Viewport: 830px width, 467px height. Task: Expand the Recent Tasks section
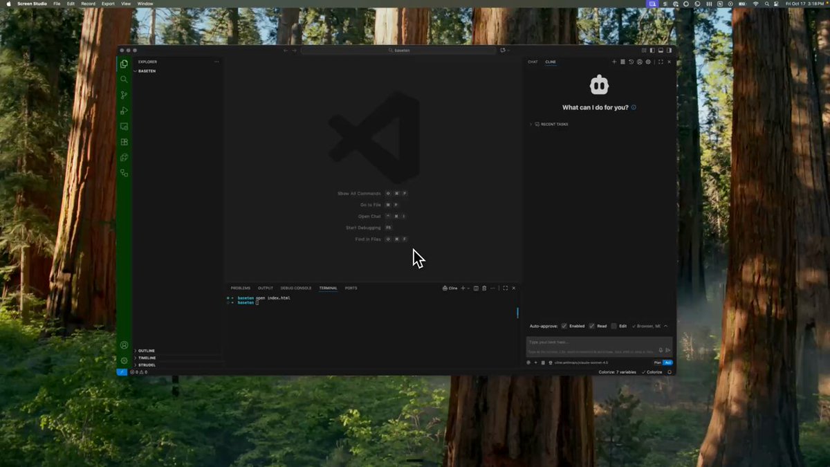[551, 125]
